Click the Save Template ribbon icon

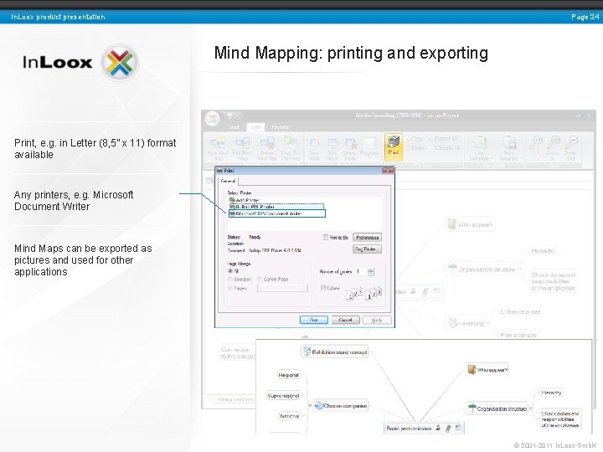(508, 148)
